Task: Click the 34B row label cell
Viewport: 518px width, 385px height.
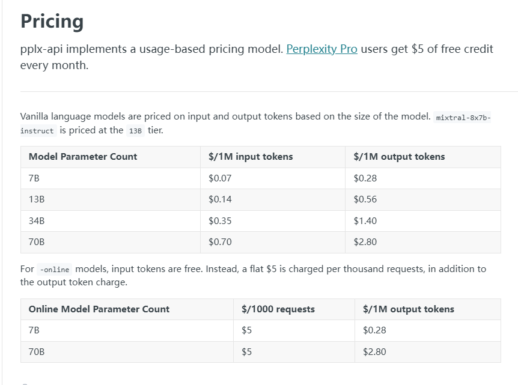Action: (x=37, y=221)
